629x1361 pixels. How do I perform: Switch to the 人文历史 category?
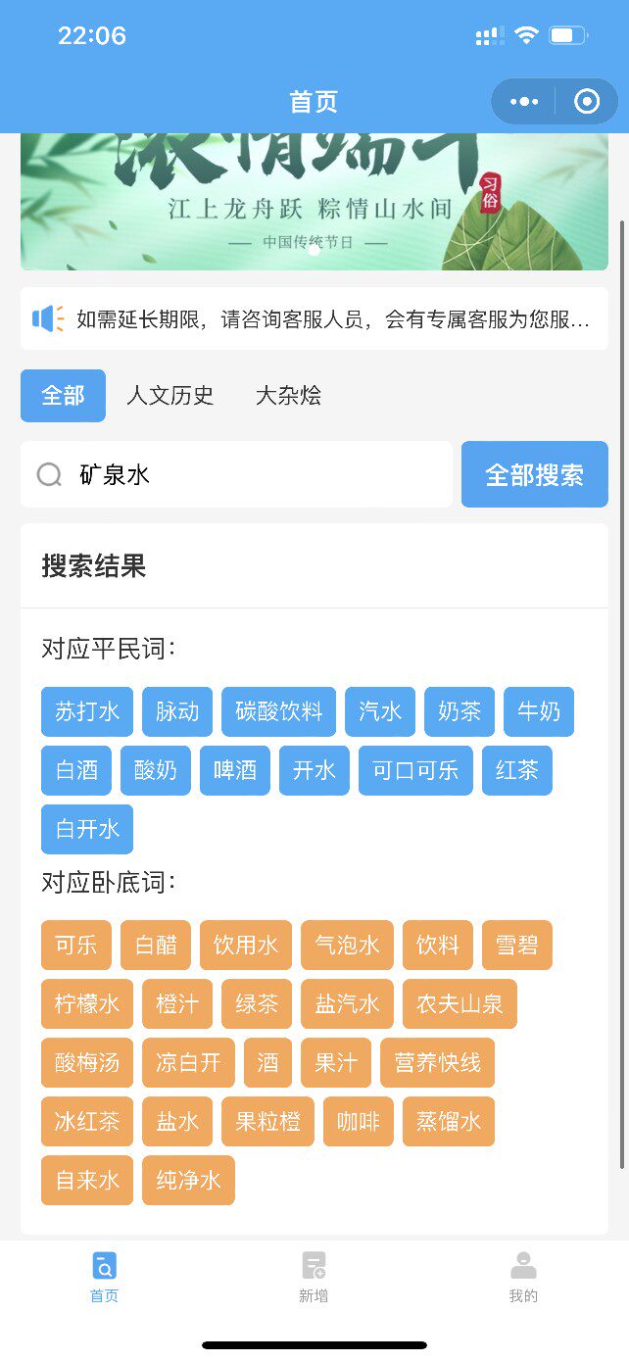[169, 396]
